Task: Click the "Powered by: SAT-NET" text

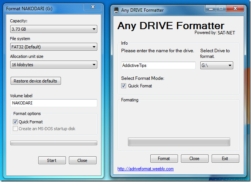Action: pos(215,33)
